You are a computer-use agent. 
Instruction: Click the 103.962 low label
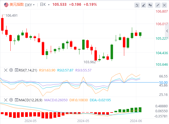90,62
